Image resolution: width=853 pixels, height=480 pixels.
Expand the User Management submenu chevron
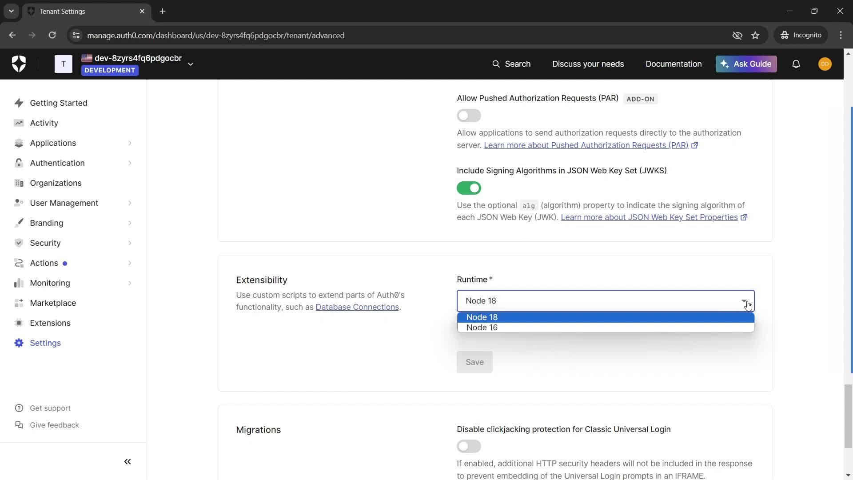(x=130, y=203)
